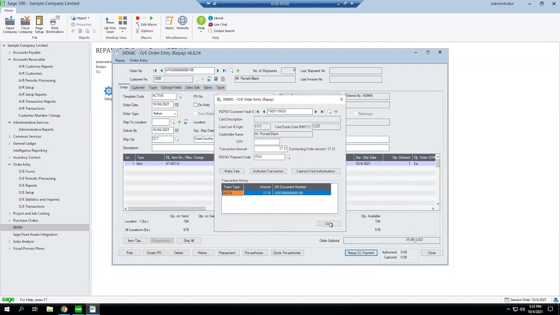Expand the Purchase Orders tree node
Viewport: 560px width, 315px height.
9,220
